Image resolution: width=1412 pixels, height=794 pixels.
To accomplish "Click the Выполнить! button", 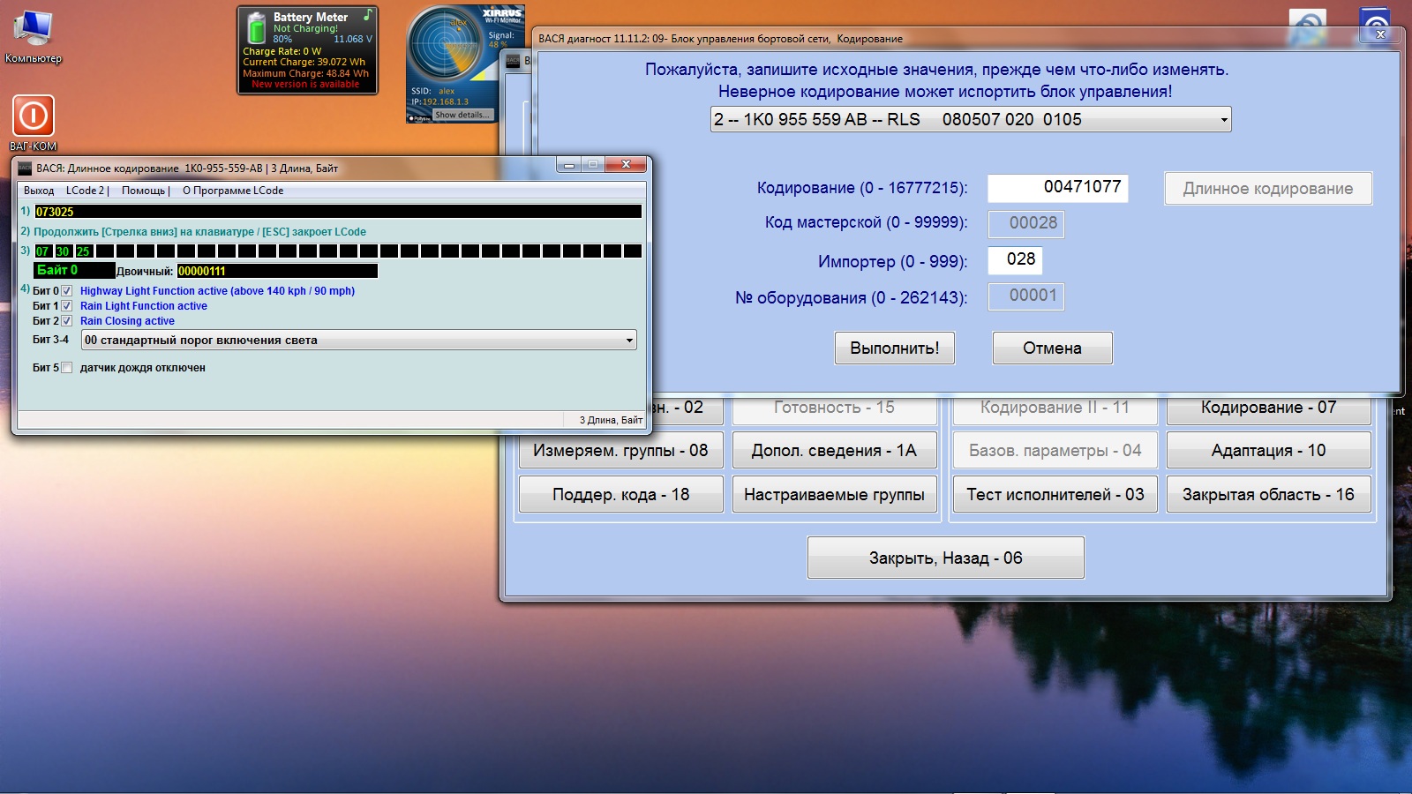I will 894,348.
